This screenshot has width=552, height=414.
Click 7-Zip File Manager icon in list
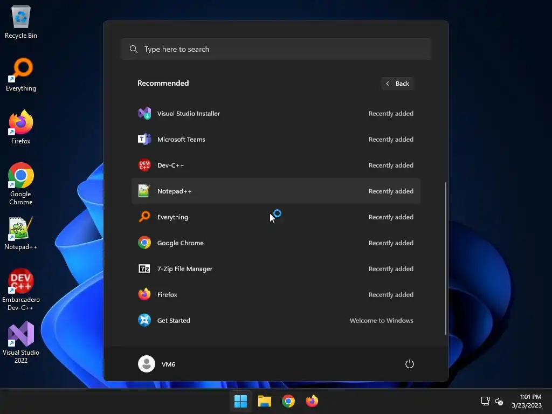pos(144,268)
